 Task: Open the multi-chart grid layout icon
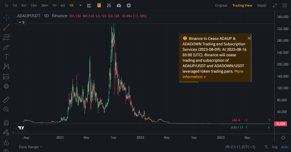(284, 5)
